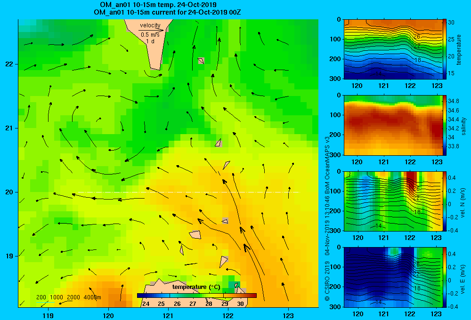Click latitude label 20 on the main map
471x320 pixels.
point(9,192)
